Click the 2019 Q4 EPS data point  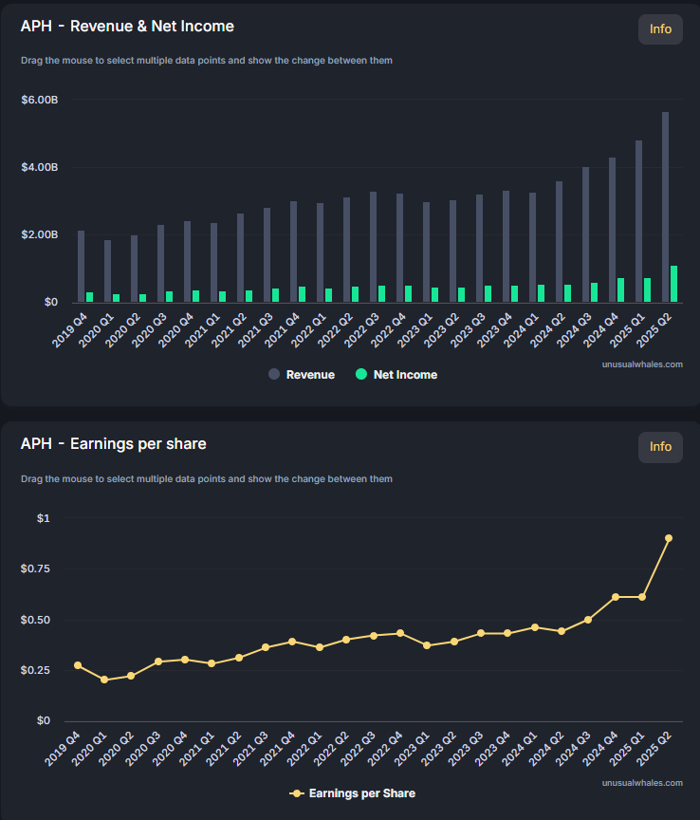(78, 665)
